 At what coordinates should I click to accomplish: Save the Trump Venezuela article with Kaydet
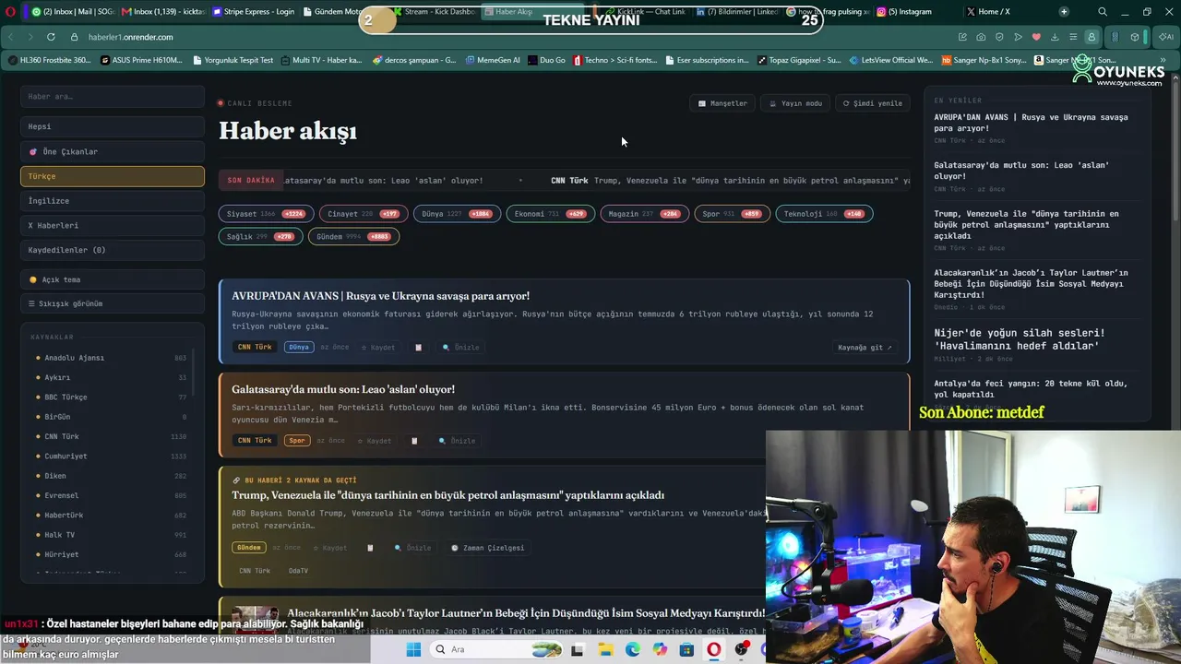click(x=329, y=548)
